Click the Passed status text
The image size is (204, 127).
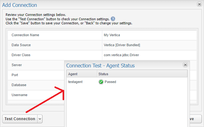110,82
